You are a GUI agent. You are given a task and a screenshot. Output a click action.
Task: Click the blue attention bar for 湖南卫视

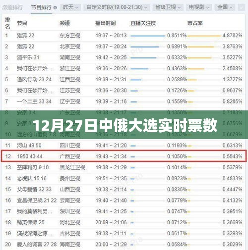point(143,58)
